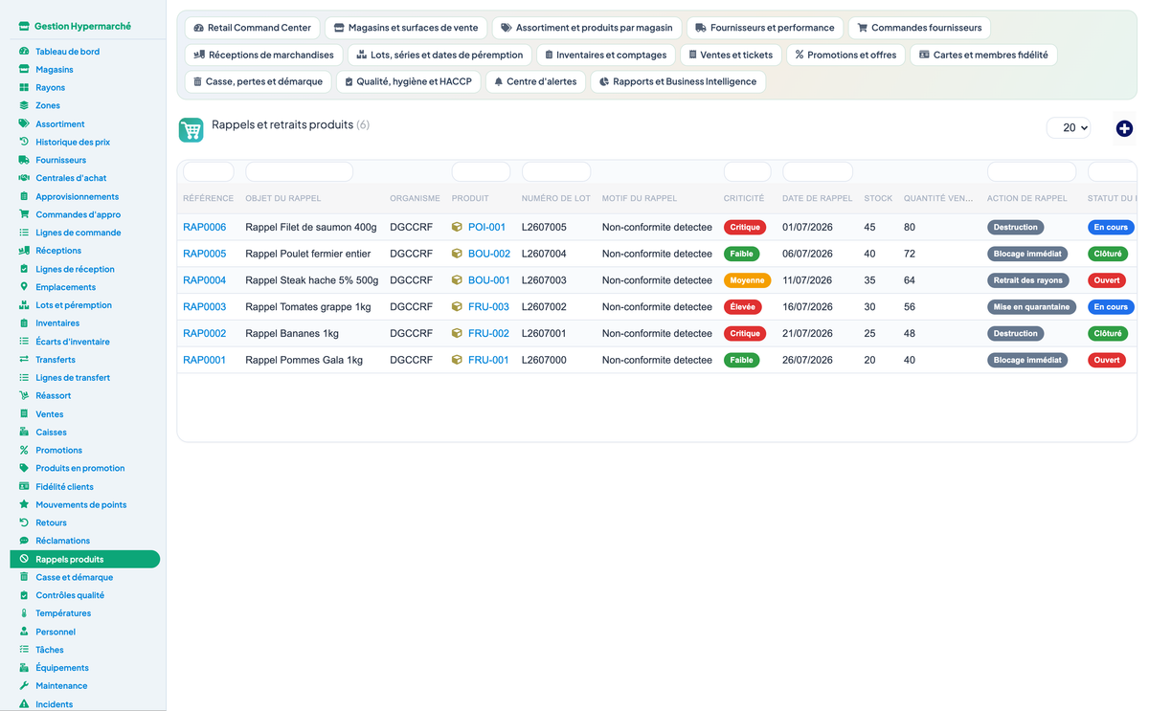Screen dimensions: 1149x711
Task: Sort by the Stock column header
Action: click(878, 198)
